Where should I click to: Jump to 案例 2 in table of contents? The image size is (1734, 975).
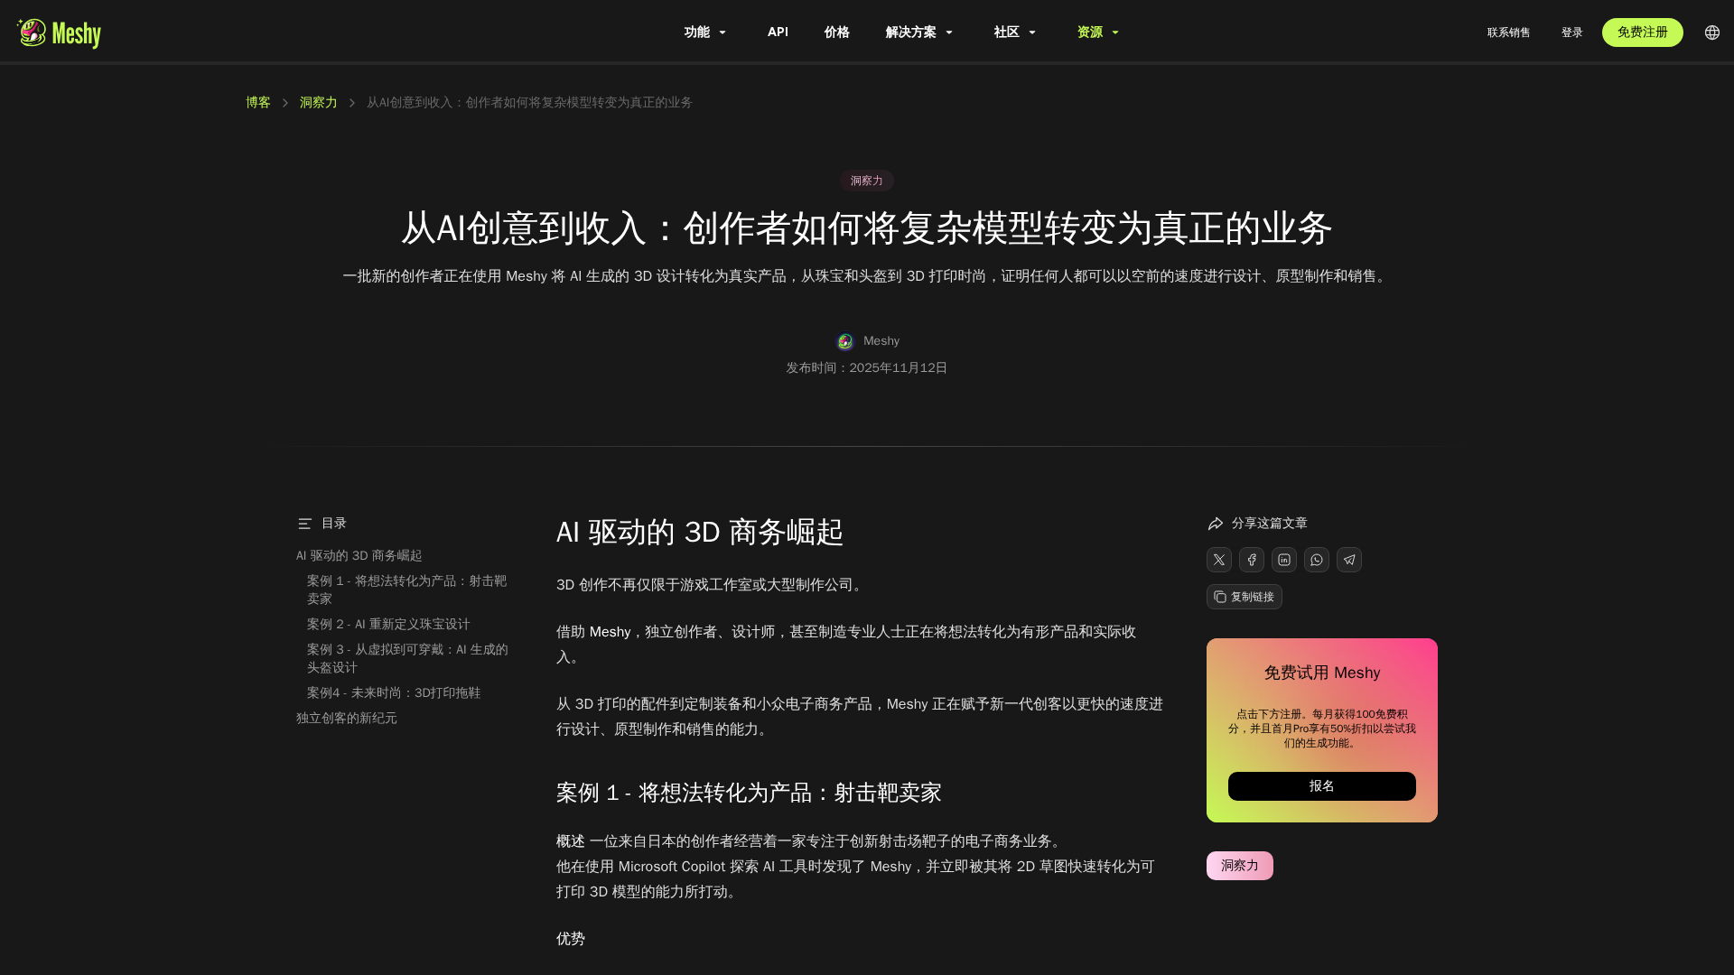[388, 625]
